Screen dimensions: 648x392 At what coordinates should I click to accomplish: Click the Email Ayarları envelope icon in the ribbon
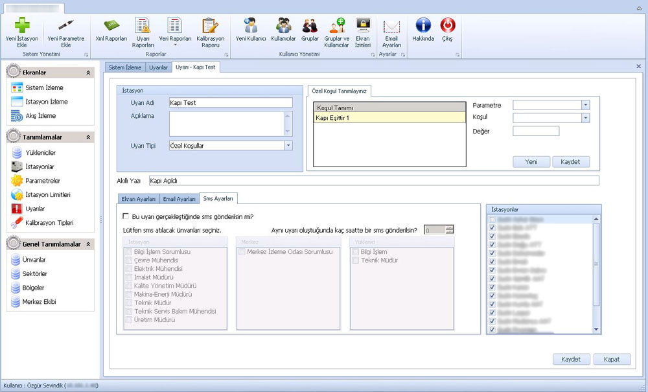tap(391, 27)
